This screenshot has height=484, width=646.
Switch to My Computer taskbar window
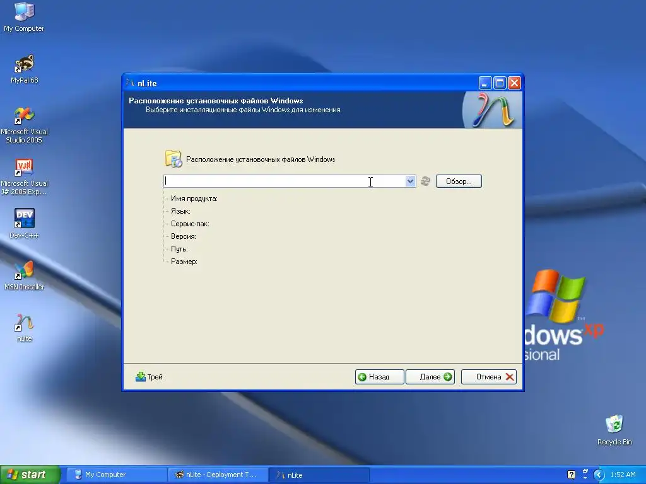coord(117,475)
